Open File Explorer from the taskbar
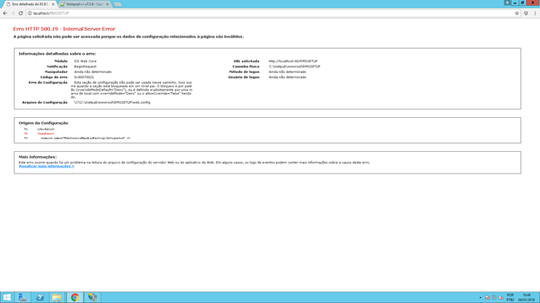The image size is (540, 303). point(57,297)
